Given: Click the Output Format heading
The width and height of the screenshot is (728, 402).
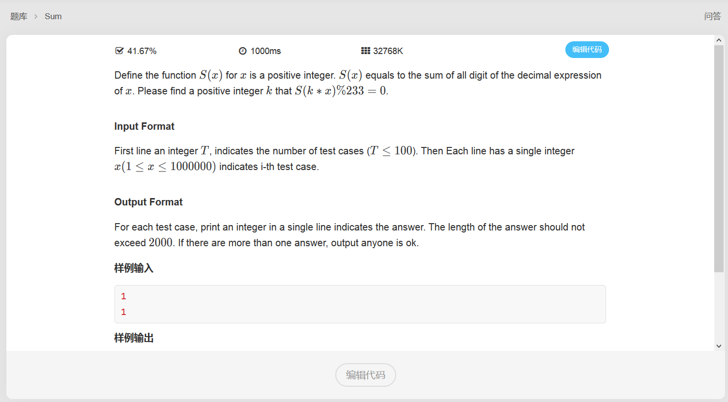Looking at the screenshot, I should (148, 202).
